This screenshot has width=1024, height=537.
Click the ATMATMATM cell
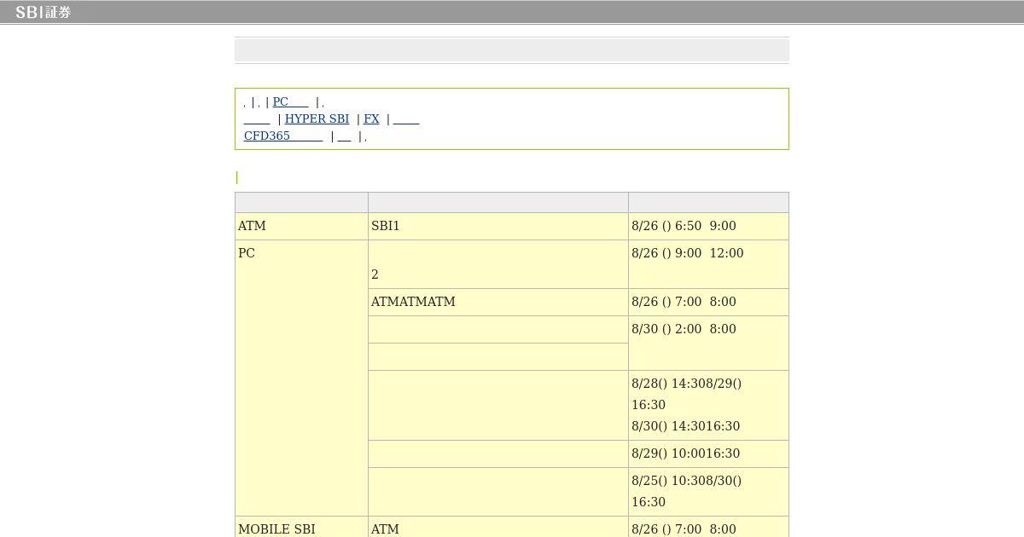[498, 302]
